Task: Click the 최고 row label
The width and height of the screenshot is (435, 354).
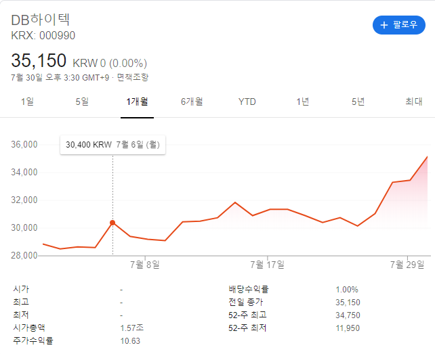Action: click(x=21, y=302)
